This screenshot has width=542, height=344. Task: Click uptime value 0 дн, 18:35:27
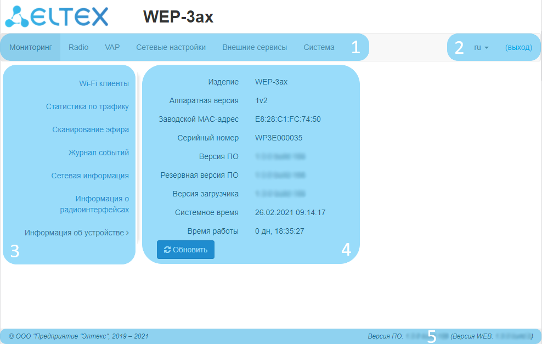280,232
